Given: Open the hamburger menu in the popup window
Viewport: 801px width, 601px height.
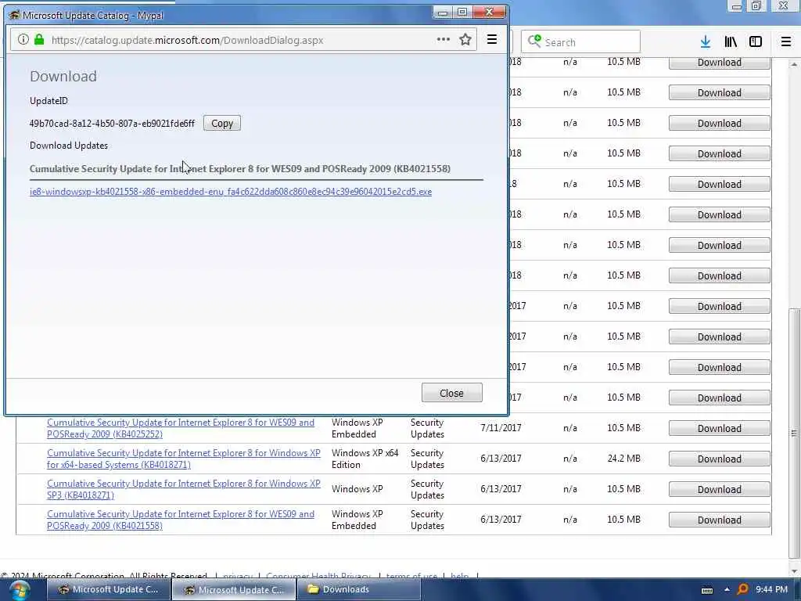Looking at the screenshot, I should tap(491, 39).
